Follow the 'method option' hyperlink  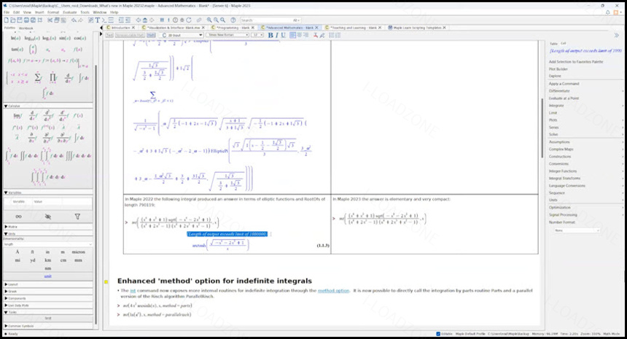333,291
